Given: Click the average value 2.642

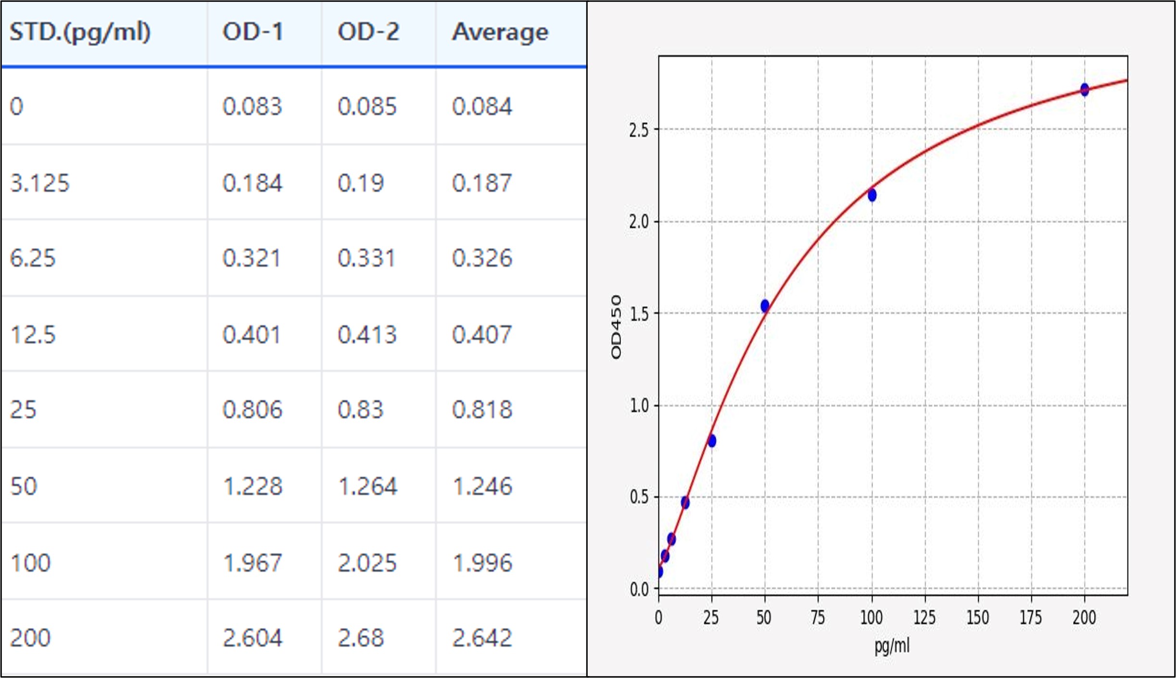Looking at the screenshot, I should coord(482,638).
